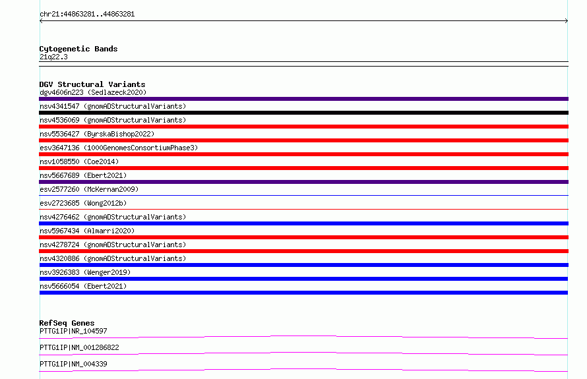Select the nsv4320886 (gnomADStructuralVariants) label

coord(113,258)
